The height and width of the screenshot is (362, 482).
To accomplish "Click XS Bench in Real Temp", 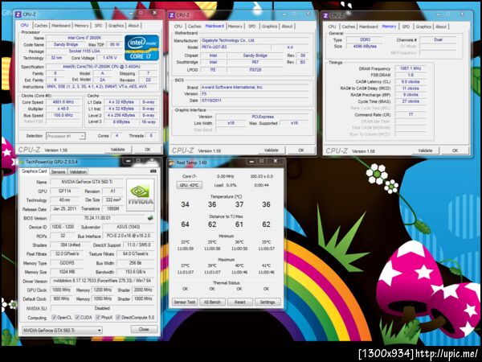I will (212, 302).
